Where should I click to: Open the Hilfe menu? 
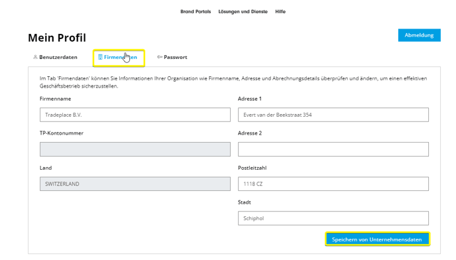coord(280,12)
